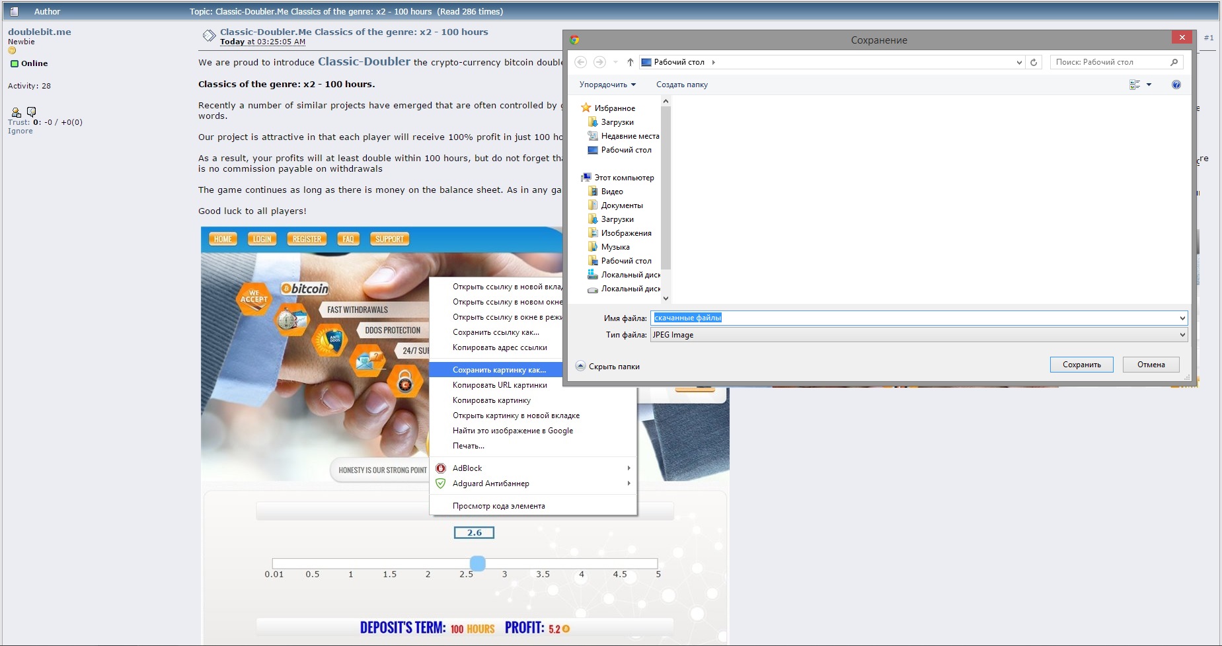Image resolution: width=1222 pixels, height=646 pixels.
Task: Open topic title link Classic-Doubler.Me
Action: tap(354, 32)
